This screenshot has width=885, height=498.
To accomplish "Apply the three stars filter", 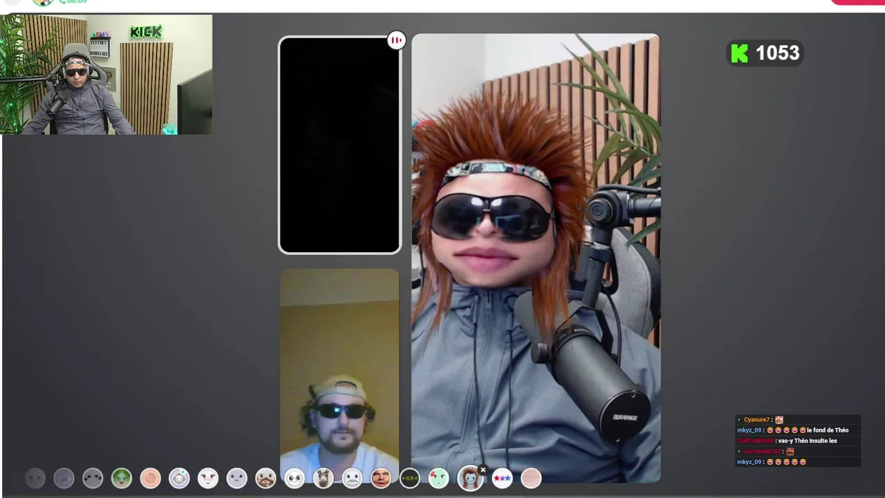I will tap(502, 478).
